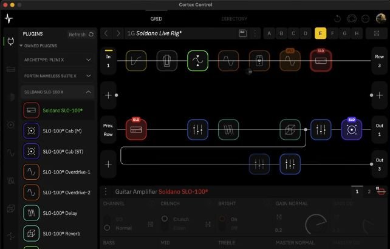Select SLO-100 Cab (ST) plugin

(58, 151)
